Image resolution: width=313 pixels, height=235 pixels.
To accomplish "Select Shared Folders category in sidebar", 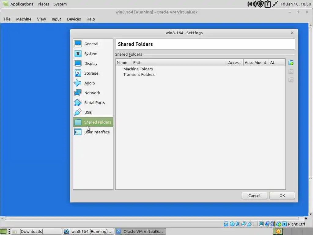I will [x=93, y=122].
